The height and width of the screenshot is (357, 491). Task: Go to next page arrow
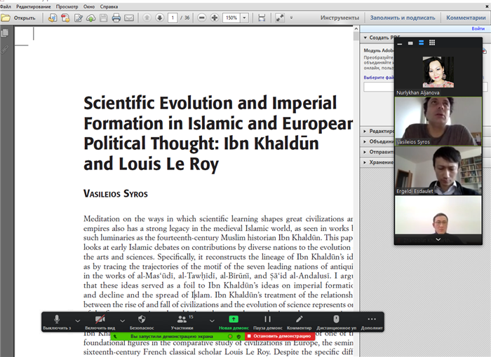coord(159,17)
